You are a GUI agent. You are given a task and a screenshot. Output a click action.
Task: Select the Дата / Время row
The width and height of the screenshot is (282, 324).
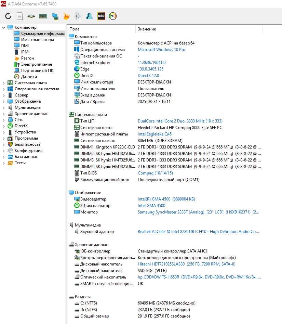(x=165, y=102)
